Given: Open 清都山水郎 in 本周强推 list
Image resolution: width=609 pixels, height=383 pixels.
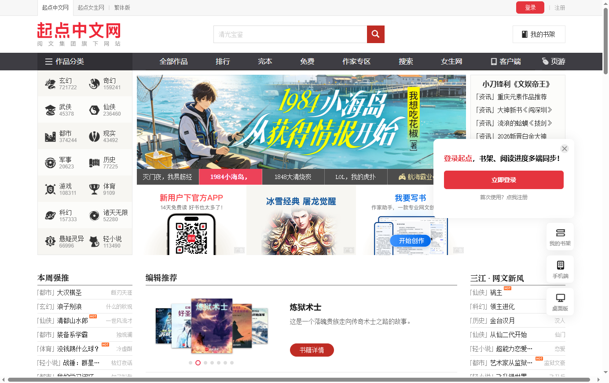Looking at the screenshot, I should pos(72,321).
